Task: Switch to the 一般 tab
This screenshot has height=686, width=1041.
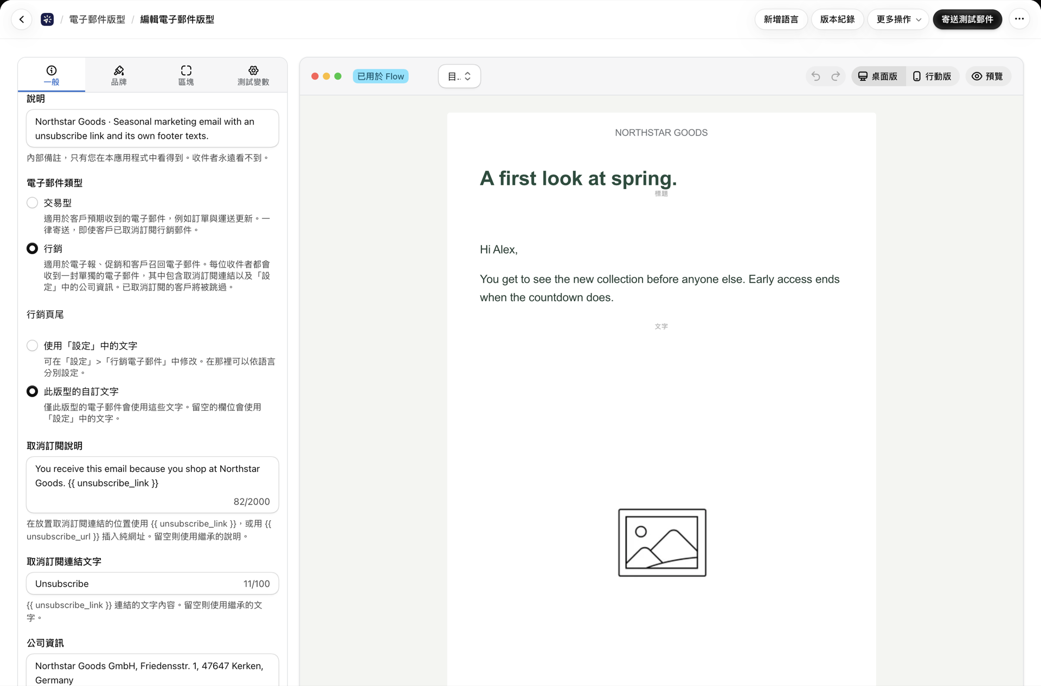Action: click(x=52, y=75)
